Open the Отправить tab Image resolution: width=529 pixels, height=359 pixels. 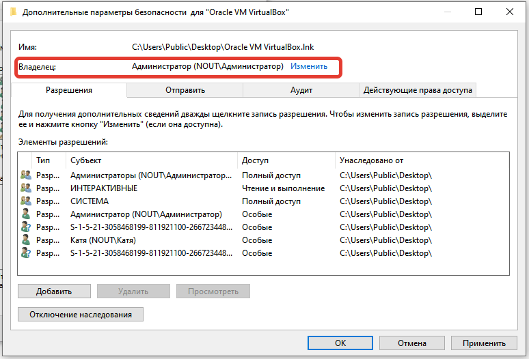coord(185,90)
